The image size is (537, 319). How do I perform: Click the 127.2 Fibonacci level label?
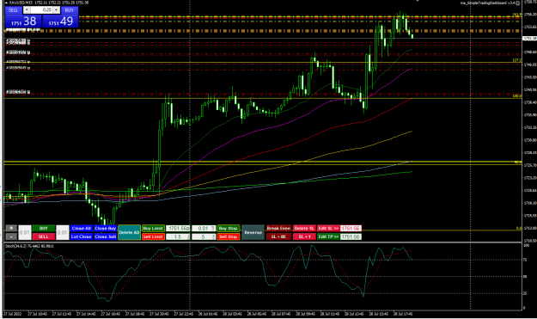coord(516,60)
